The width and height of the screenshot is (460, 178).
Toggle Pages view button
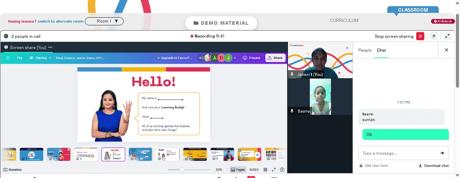[237, 170]
